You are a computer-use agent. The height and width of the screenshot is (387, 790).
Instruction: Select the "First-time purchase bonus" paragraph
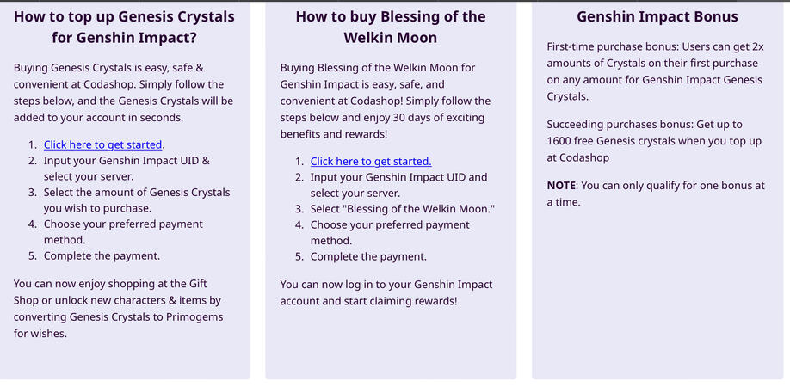coord(655,71)
